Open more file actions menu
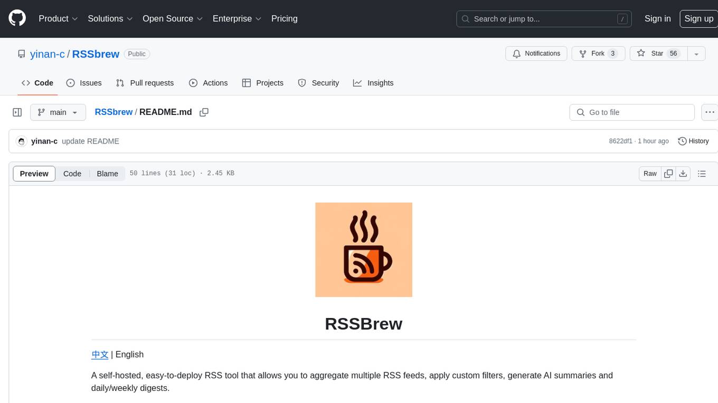This screenshot has height=403, width=718. [710, 112]
